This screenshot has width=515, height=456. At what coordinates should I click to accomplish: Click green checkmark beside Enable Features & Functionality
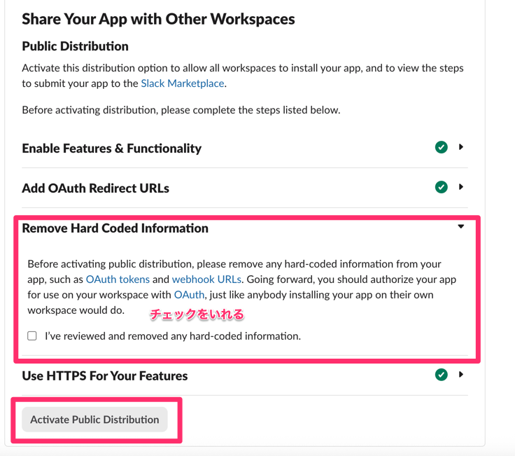pyautogui.click(x=441, y=147)
